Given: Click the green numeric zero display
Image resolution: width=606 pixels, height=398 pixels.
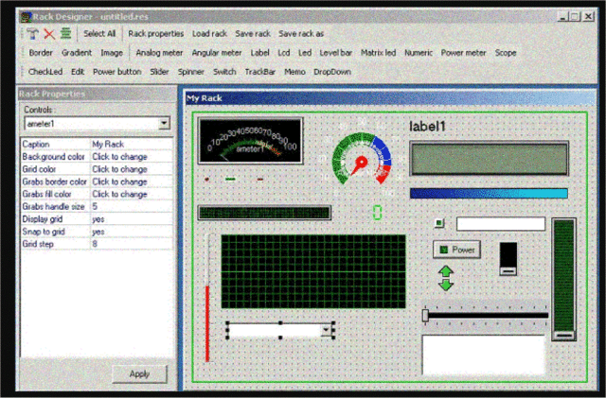Looking at the screenshot, I should point(378,212).
